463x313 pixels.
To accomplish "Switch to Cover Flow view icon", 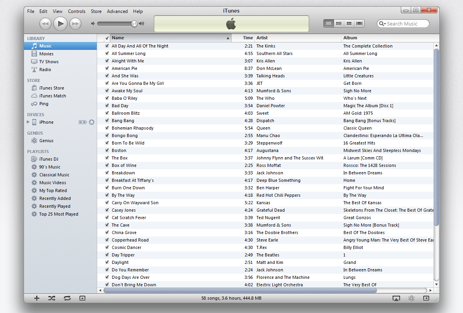I will tap(360, 24).
